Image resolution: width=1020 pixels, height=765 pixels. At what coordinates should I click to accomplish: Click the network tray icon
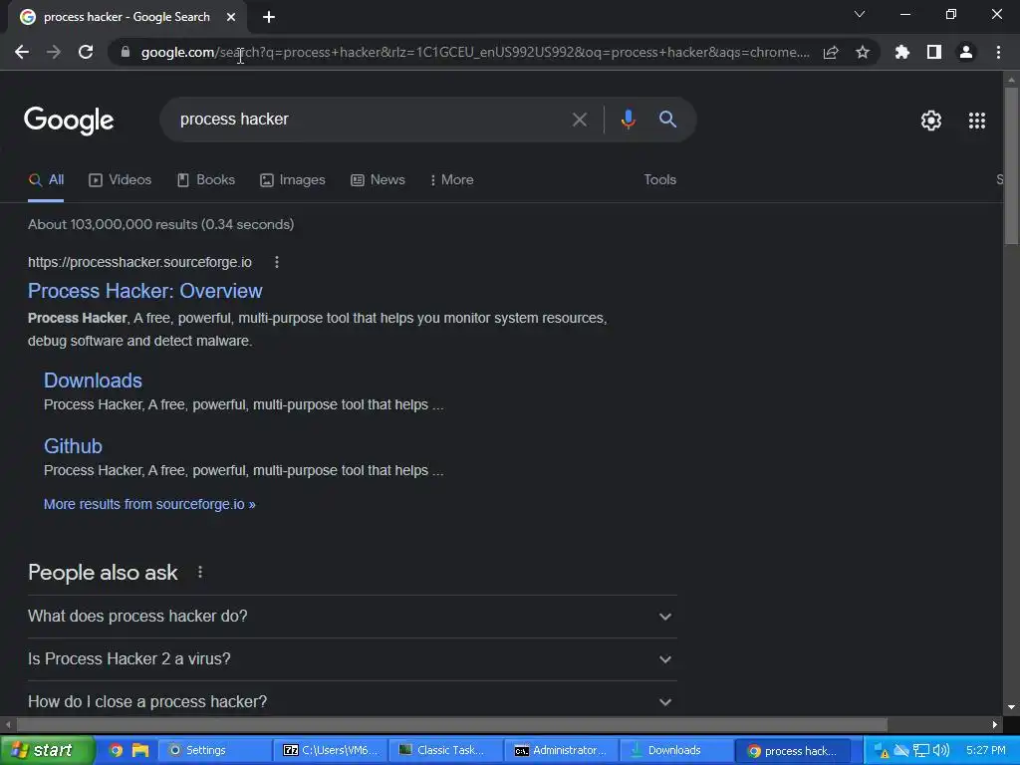click(921, 751)
